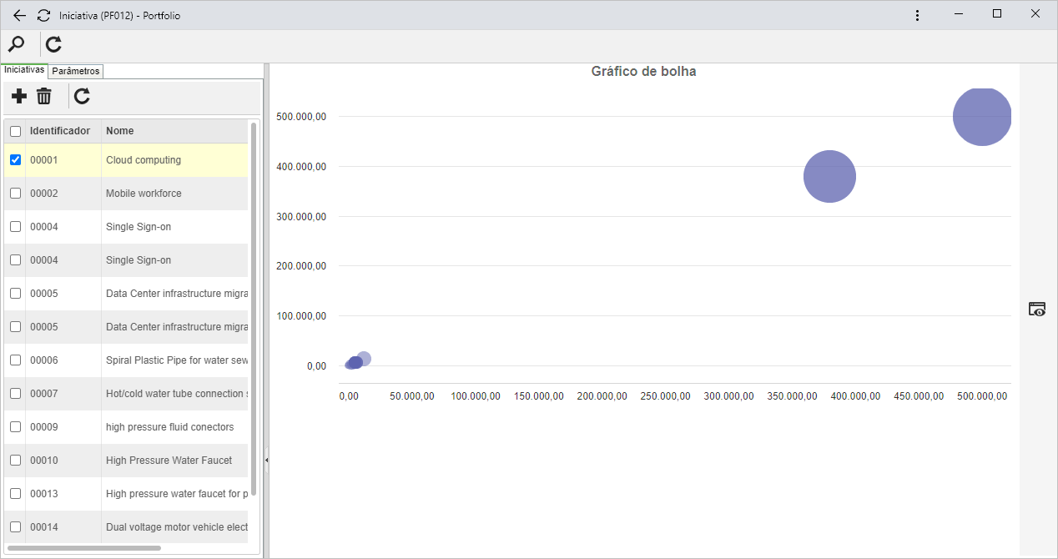Click the 200.000,00 vertical axis label
1058x559 pixels.
pyautogui.click(x=301, y=266)
